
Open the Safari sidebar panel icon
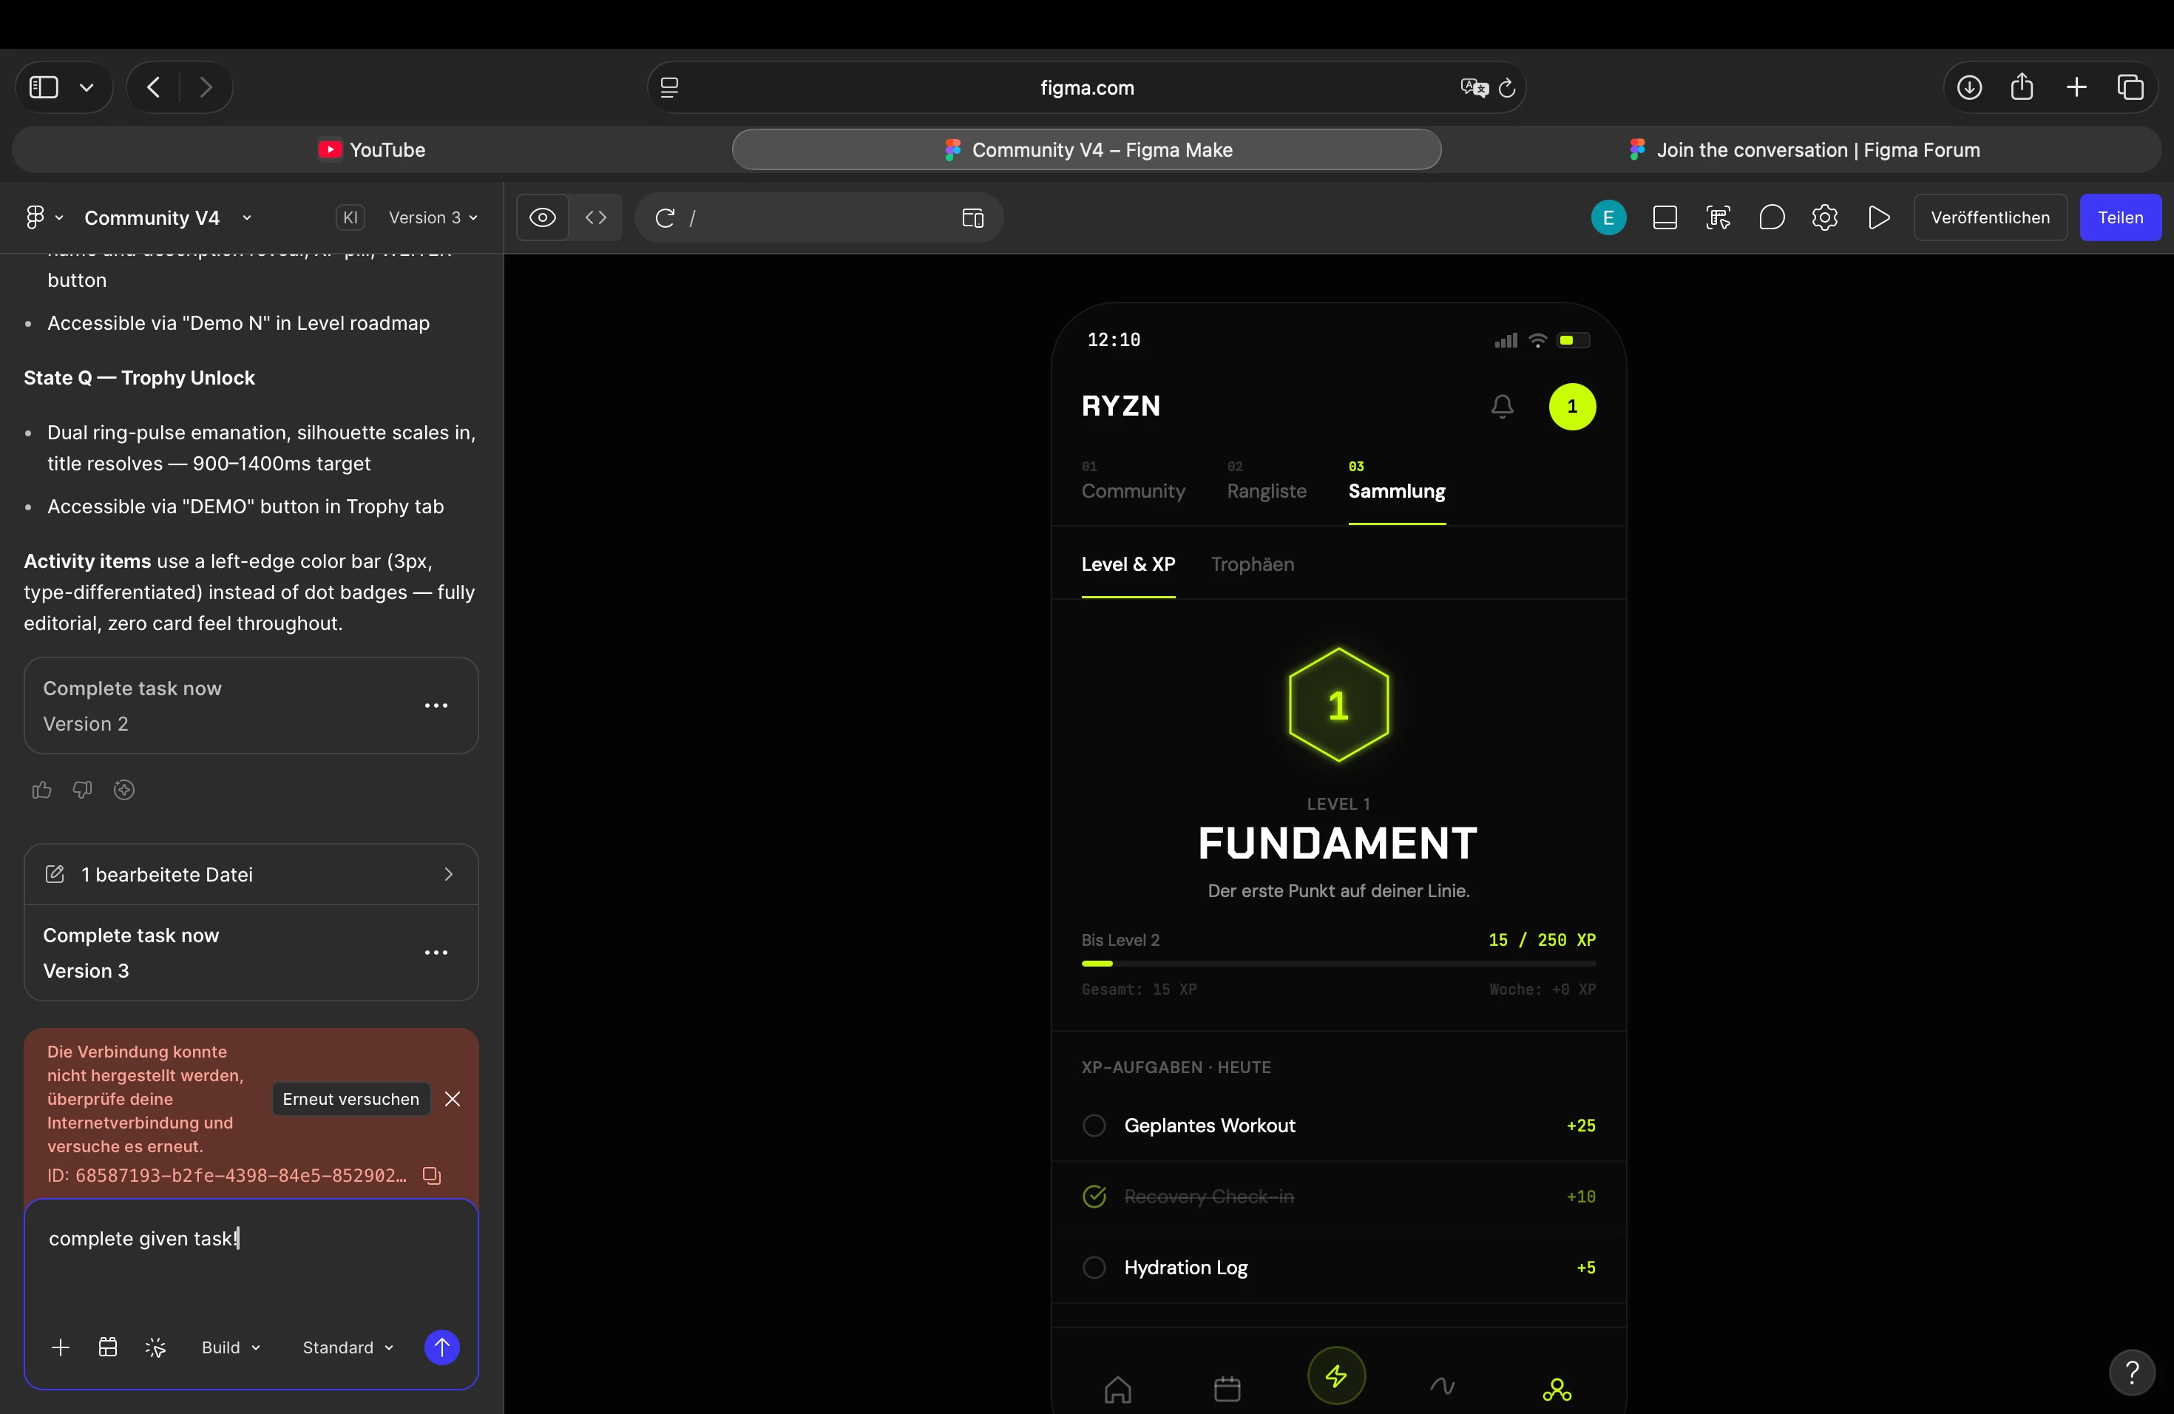click(x=44, y=88)
